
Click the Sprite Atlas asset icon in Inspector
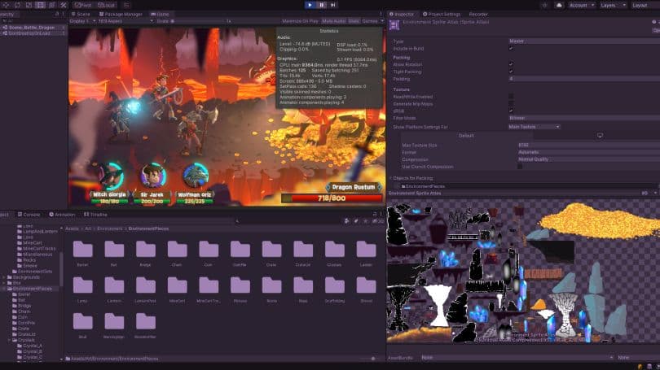[x=394, y=25]
